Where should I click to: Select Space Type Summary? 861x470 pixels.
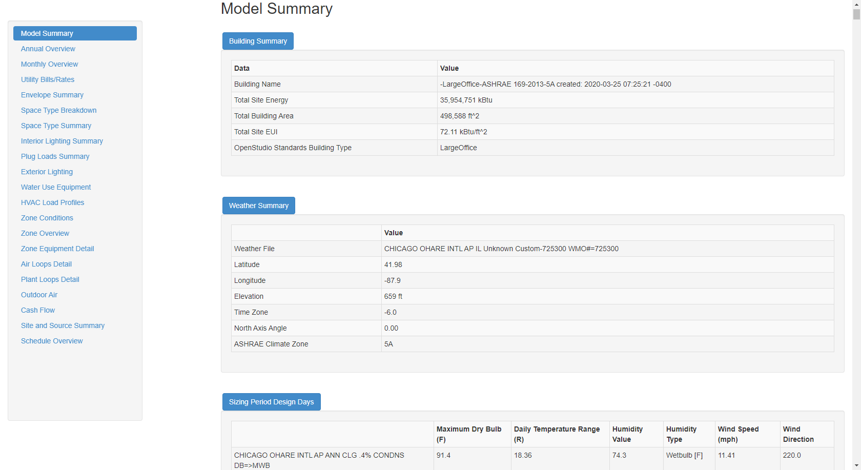tap(56, 126)
